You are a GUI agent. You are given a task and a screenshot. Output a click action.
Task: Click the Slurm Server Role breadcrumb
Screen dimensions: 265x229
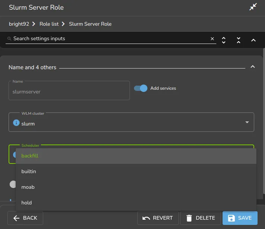pos(90,24)
